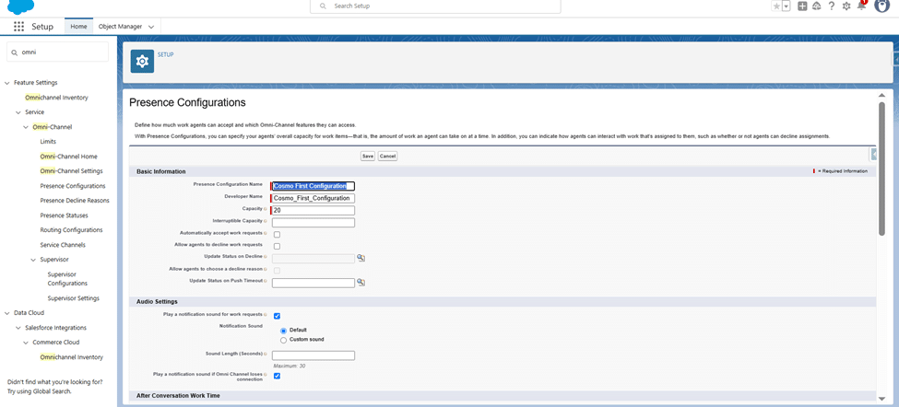Open Omnichannel Inventory under Commerce Cloud
The image size is (899, 407).
[x=72, y=357]
